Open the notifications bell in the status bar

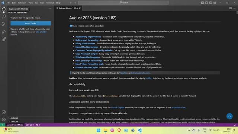click(235, 125)
